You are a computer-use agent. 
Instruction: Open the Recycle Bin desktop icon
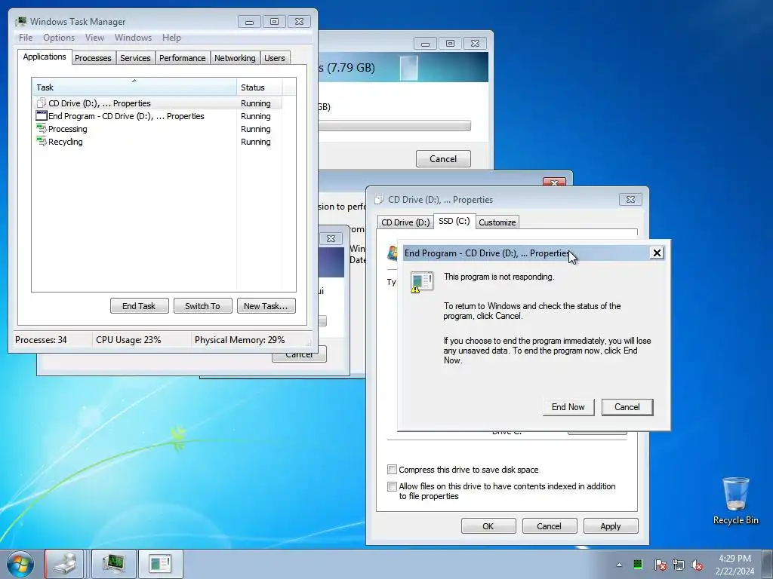tap(735, 501)
